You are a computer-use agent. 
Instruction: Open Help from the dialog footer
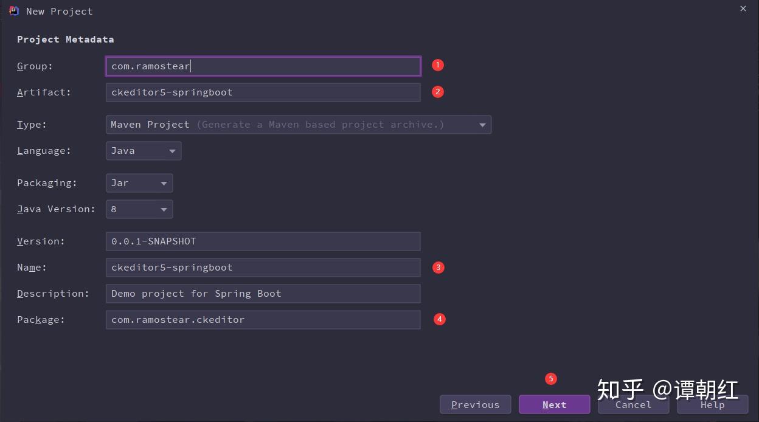[712, 405]
